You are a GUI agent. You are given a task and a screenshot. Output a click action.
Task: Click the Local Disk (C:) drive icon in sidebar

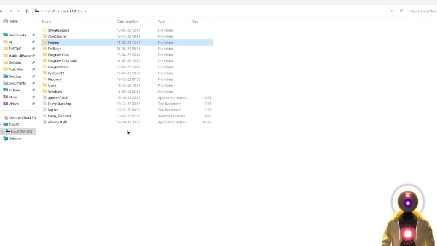pyautogui.click(x=8, y=132)
